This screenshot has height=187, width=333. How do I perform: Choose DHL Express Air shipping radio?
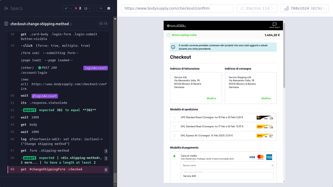click(174, 136)
